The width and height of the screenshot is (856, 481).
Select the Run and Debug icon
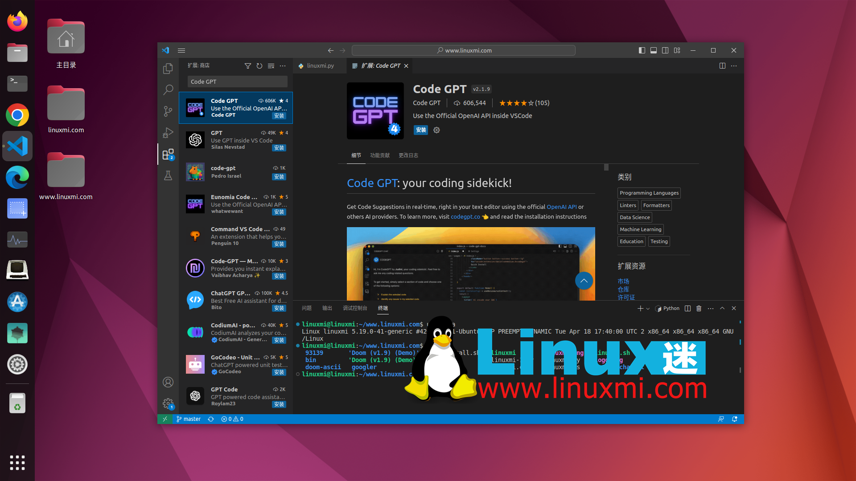click(168, 133)
